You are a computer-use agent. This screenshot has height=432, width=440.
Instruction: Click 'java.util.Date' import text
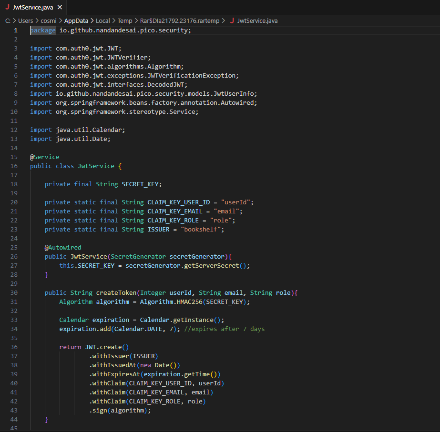(x=82, y=139)
